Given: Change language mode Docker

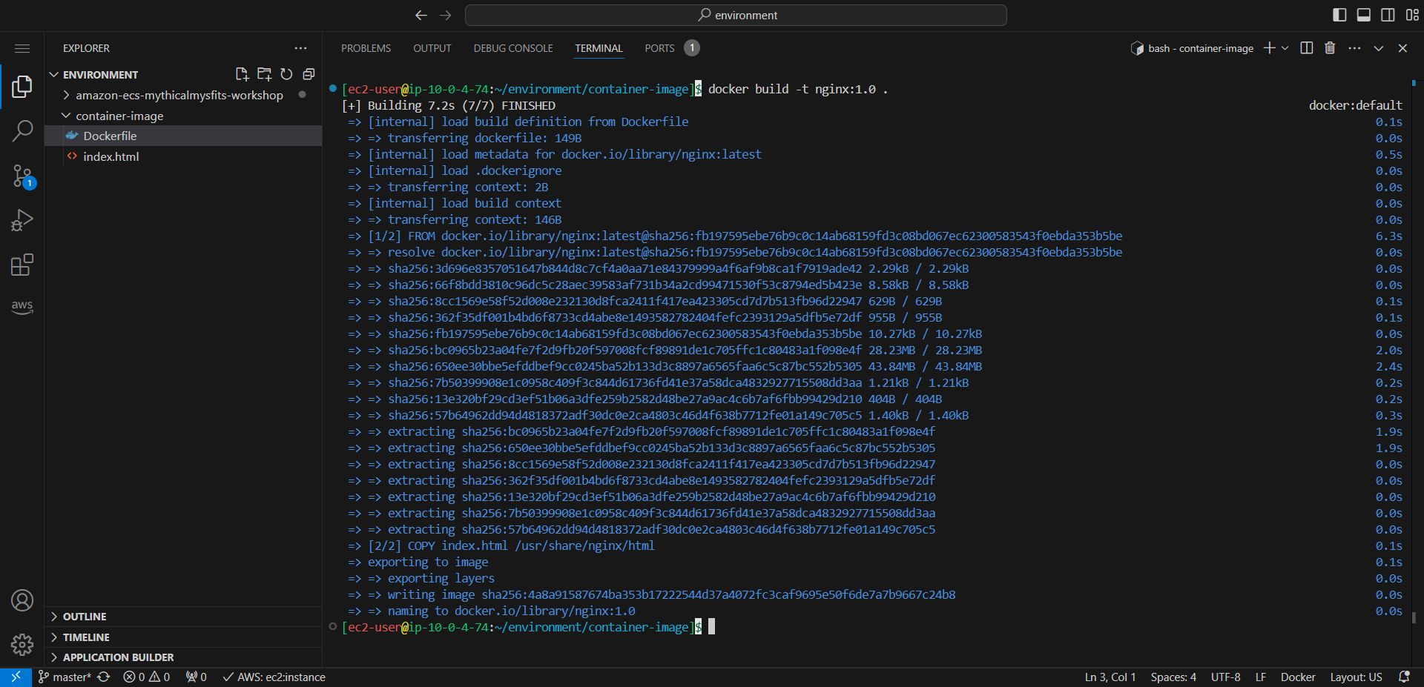Looking at the screenshot, I should coord(1298,677).
